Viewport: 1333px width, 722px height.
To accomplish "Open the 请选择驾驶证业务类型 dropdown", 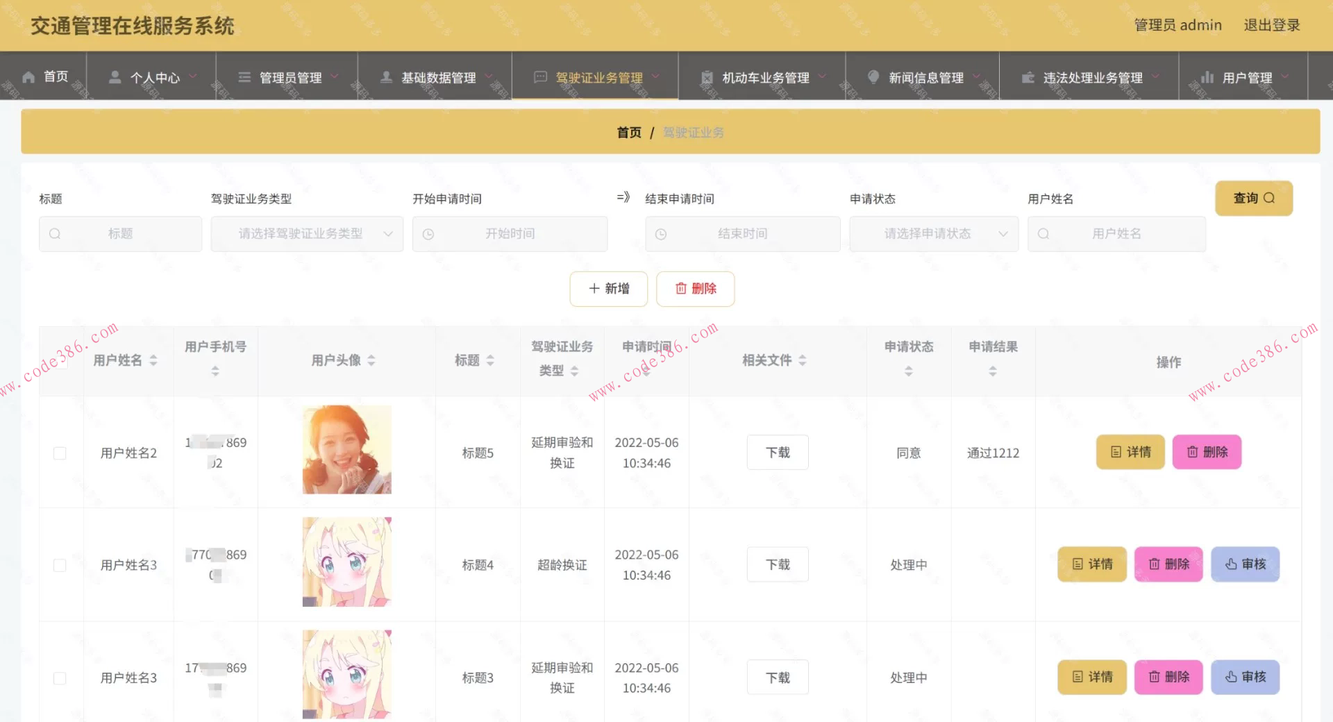I will (307, 234).
